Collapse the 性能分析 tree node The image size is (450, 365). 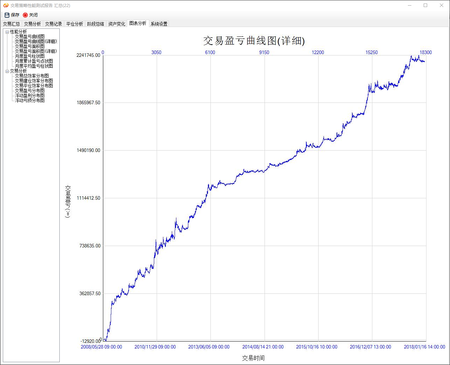click(x=7, y=32)
